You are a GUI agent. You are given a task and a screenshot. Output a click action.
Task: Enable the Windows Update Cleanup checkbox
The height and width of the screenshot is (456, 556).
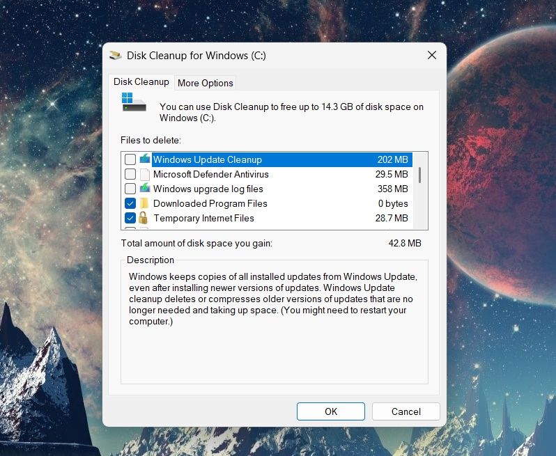[130, 159]
